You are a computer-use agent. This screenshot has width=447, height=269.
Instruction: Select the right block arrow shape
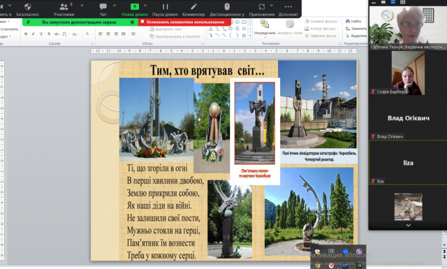230,29
